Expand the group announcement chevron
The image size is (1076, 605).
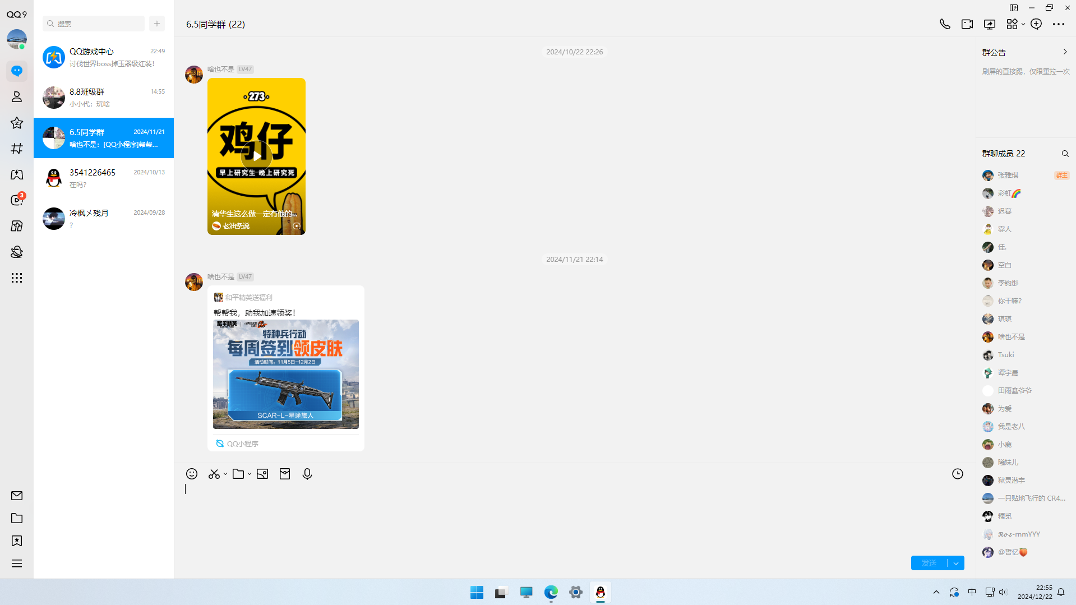click(1065, 52)
